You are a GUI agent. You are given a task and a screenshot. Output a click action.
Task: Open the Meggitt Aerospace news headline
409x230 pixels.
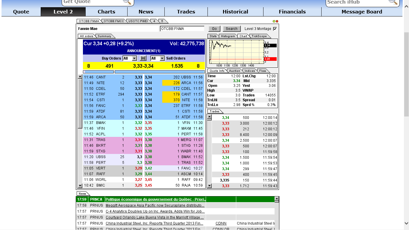[x=155, y=205]
